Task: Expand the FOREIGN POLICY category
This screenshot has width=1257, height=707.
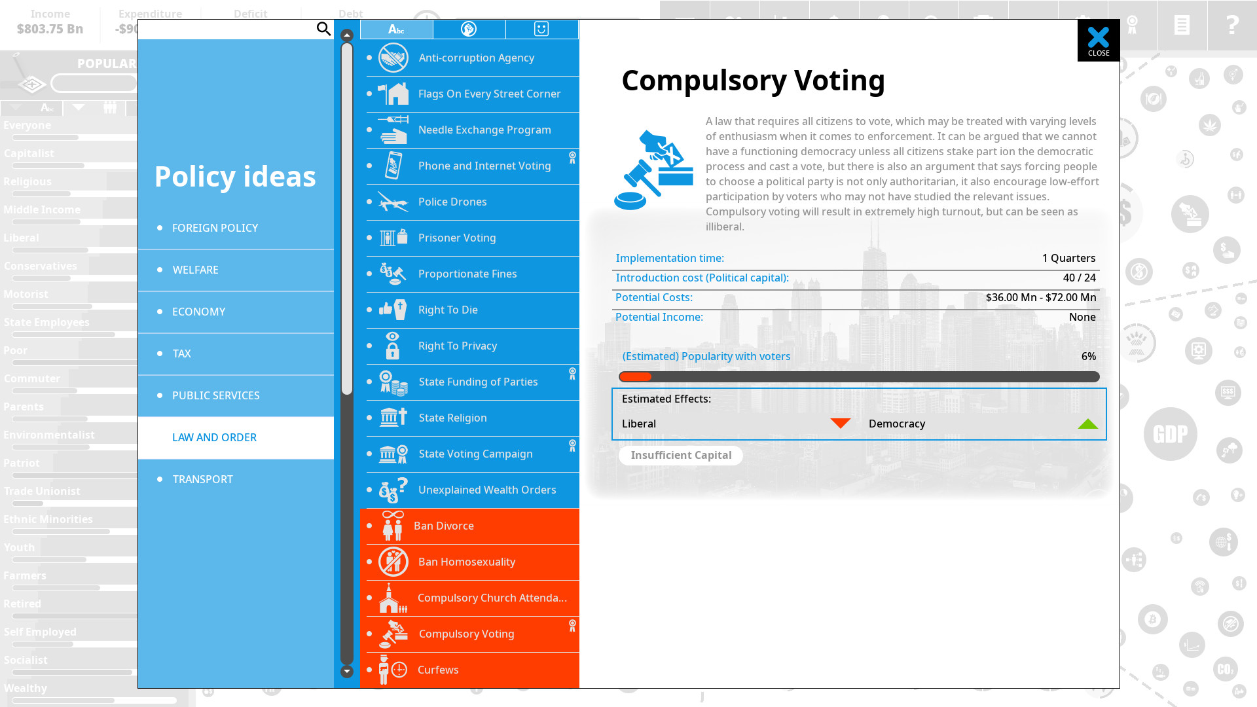Action: tap(214, 227)
